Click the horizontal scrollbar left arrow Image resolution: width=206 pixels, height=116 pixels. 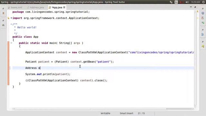coord(13,109)
